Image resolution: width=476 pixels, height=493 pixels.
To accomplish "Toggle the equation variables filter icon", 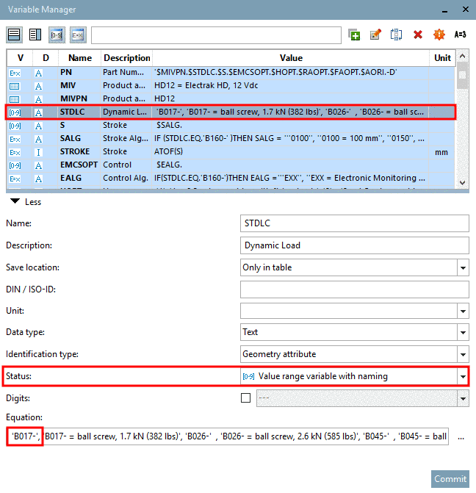I will coord(78,35).
